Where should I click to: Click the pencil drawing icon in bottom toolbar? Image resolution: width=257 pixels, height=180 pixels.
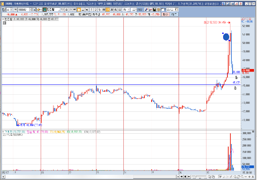[231, 177]
